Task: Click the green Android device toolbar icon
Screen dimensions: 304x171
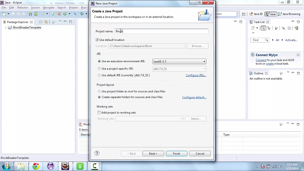Action: pyautogui.click(x=36, y=14)
